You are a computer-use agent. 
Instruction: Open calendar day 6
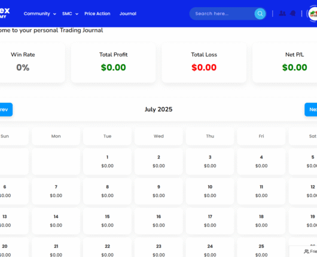[14, 191]
